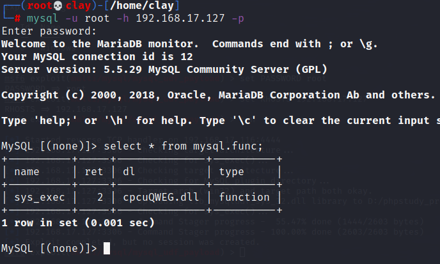Click the 'name' column header
Screen dimensions: 440x264
click(27, 172)
